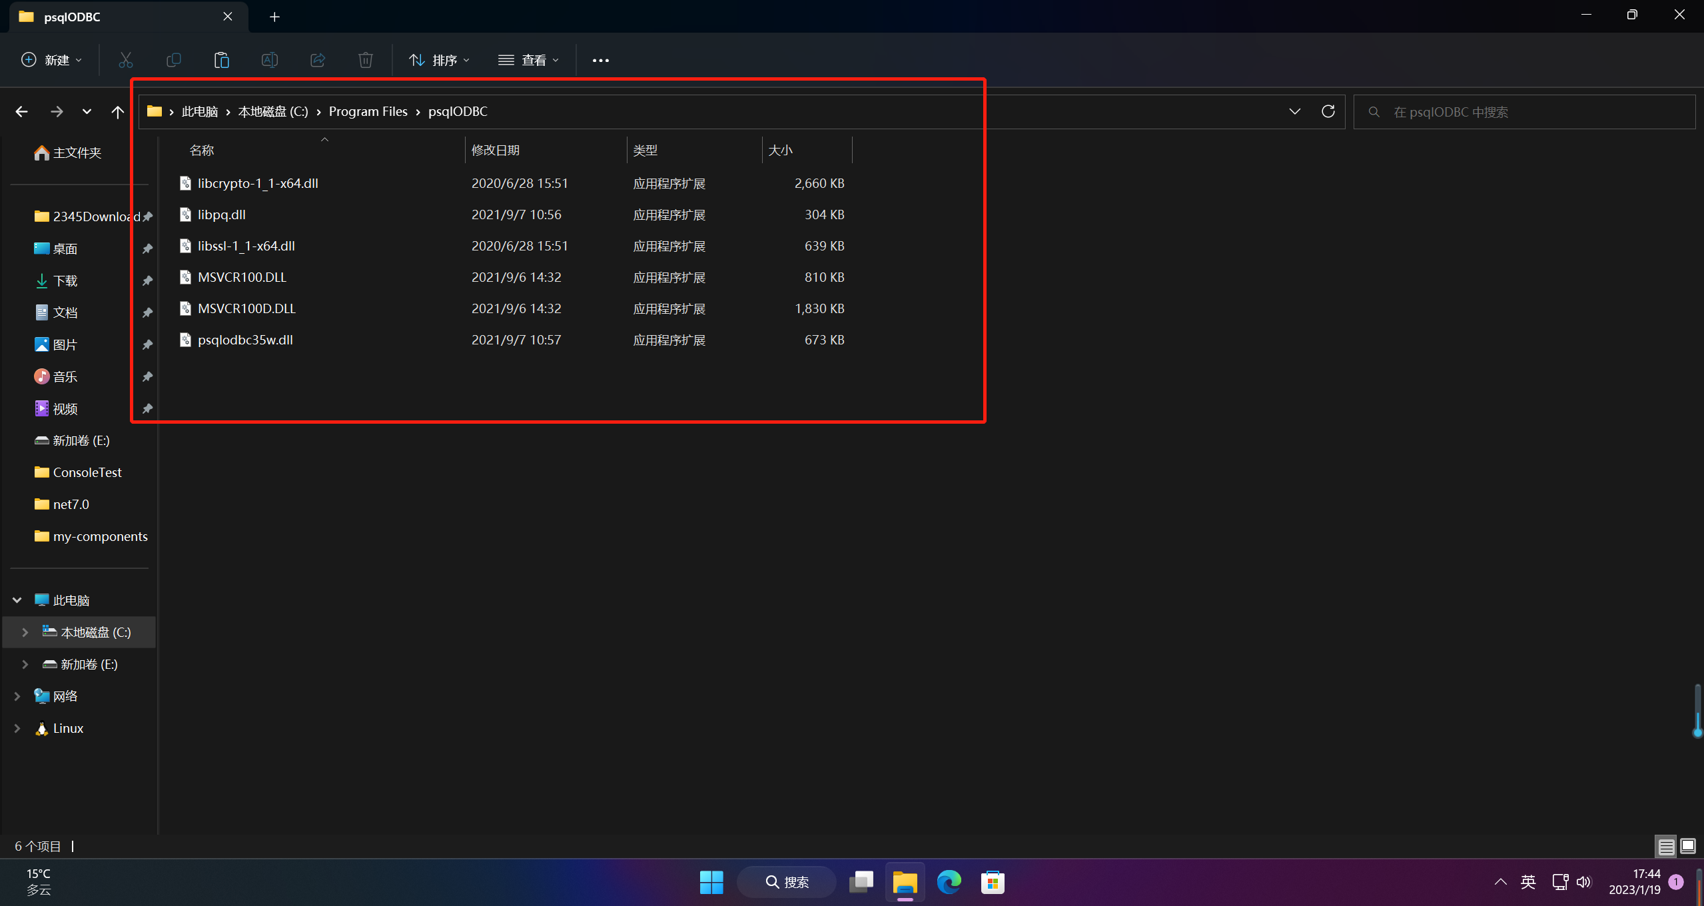Click the Share icon in toolbar

pyautogui.click(x=318, y=60)
